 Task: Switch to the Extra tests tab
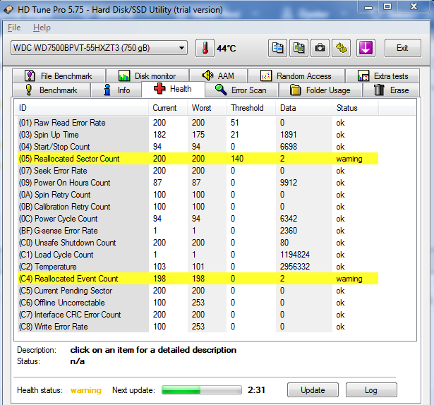382,76
